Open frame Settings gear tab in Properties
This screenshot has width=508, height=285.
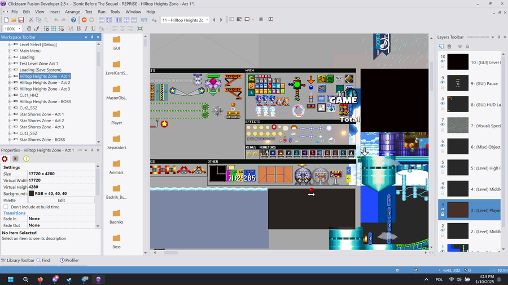(5, 159)
